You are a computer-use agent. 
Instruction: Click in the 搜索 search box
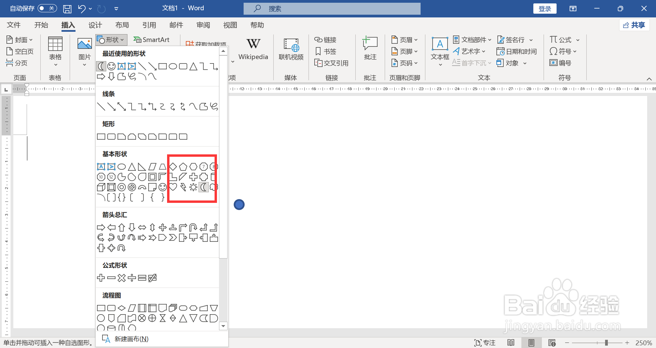tap(332, 9)
